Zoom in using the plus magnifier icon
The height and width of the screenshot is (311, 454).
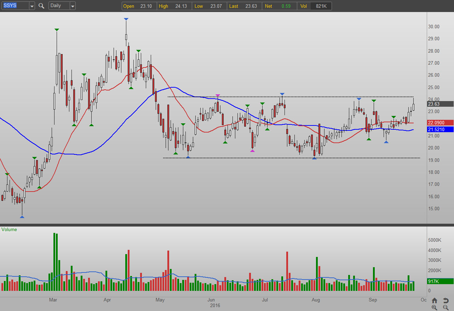tap(435, 307)
